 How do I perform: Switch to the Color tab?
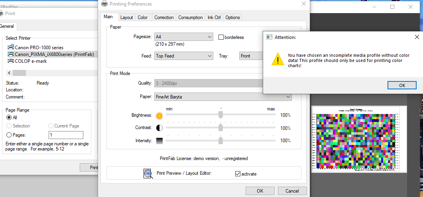(142, 17)
